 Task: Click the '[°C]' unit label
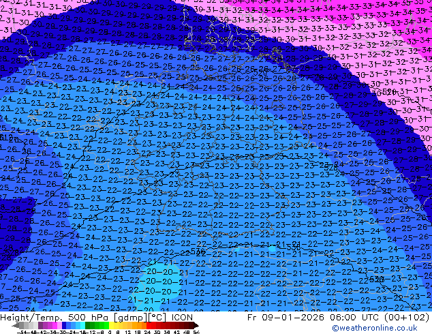[x=157, y=318]
